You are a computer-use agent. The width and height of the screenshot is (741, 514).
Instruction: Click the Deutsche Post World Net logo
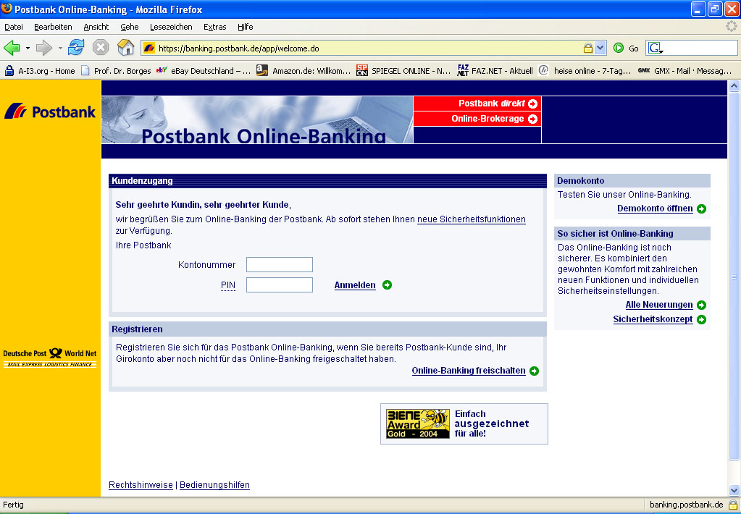(50, 358)
